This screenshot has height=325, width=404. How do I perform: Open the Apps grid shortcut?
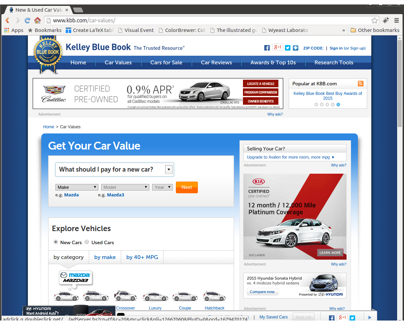click(14, 30)
